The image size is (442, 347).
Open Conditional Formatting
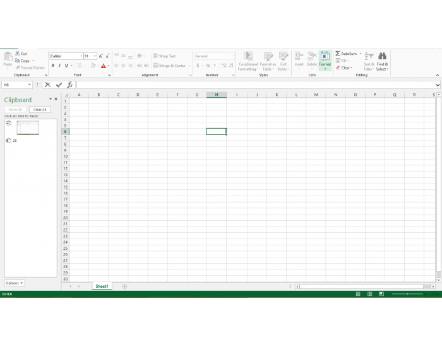pyautogui.click(x=248, y=61)
